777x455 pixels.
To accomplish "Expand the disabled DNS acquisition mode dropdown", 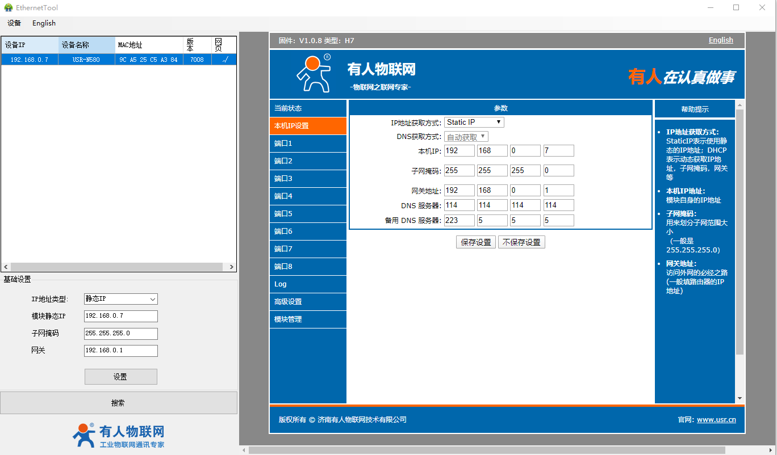I will coord(466,137).
